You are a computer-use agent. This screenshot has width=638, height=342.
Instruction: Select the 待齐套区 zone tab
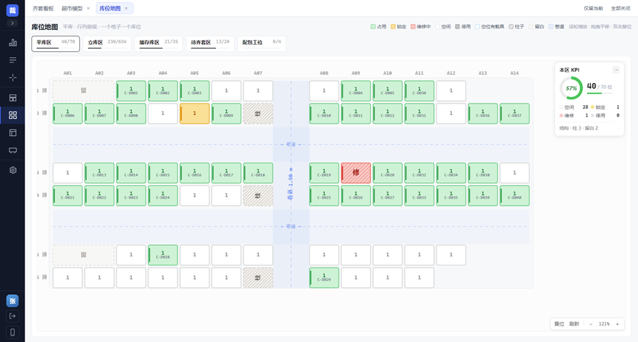point(210,44)
